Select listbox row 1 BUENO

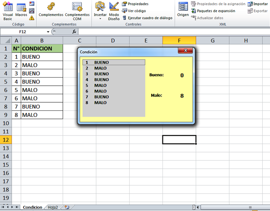pos(114,62)
